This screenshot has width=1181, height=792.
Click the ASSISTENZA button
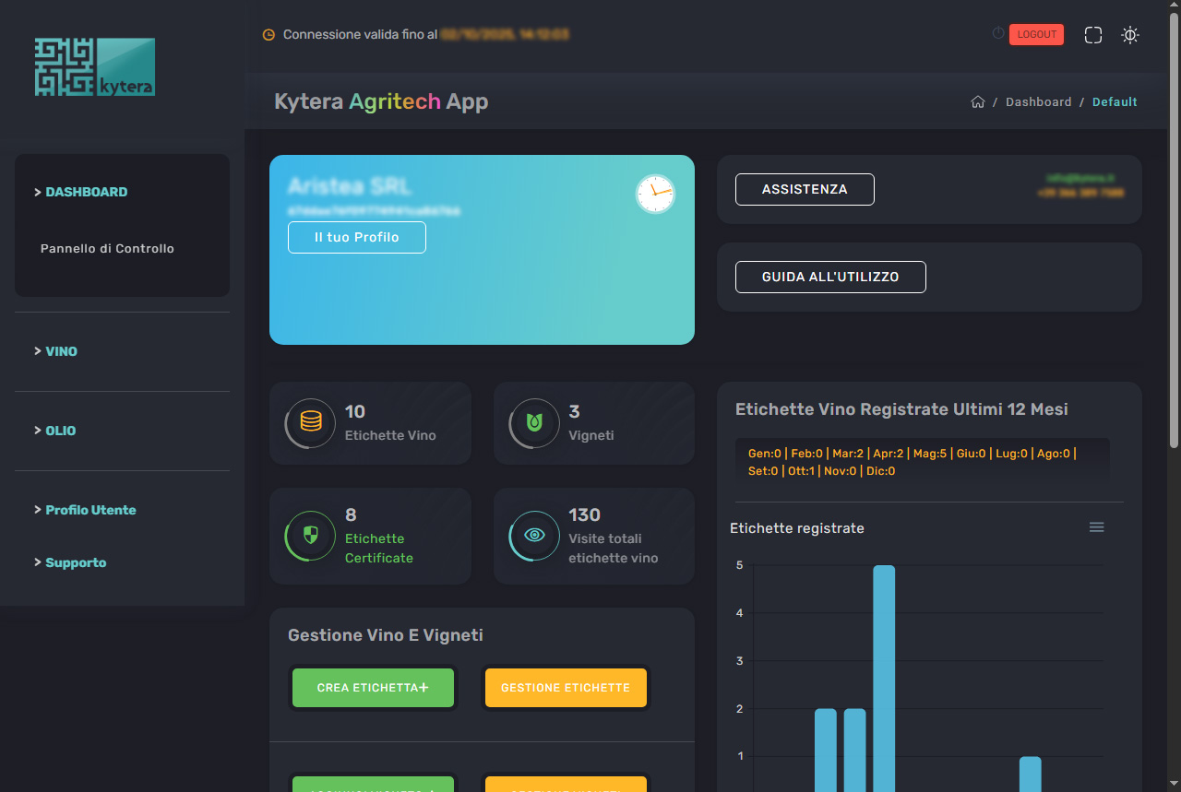(804, 189)
